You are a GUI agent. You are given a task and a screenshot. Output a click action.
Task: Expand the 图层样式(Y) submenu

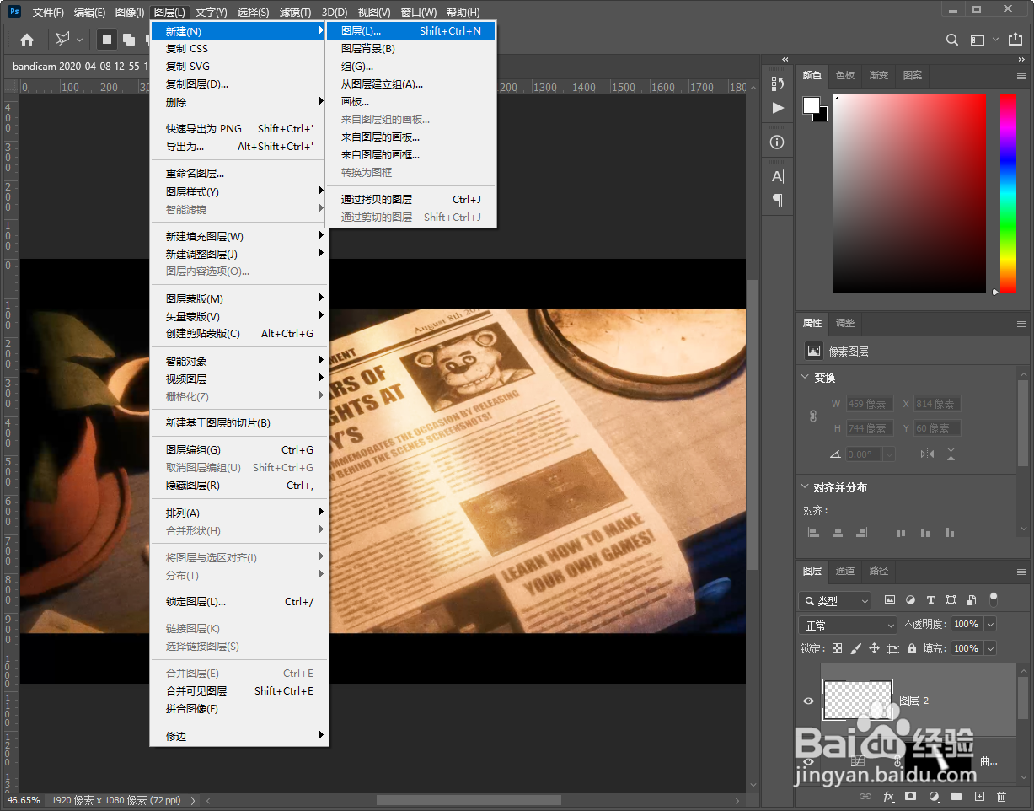pyautogui.click(x=238, y=191)
